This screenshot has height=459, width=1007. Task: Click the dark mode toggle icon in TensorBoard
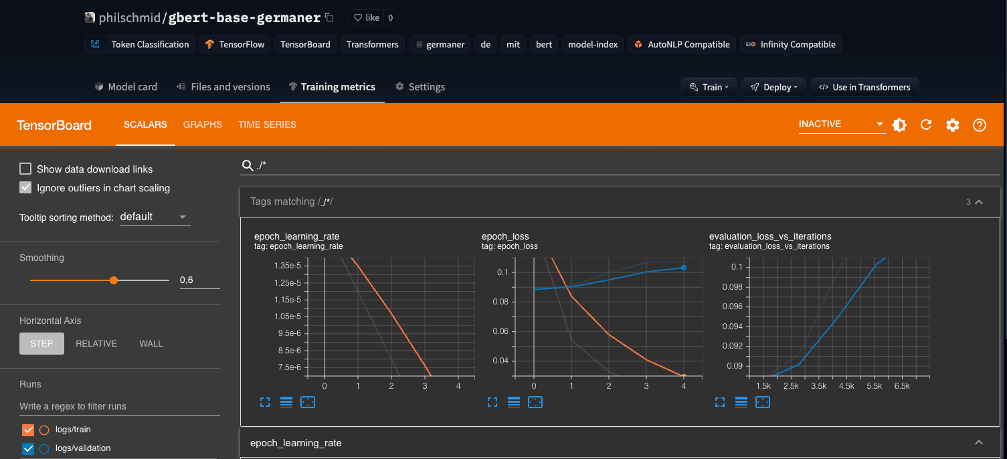pos(899,124)
